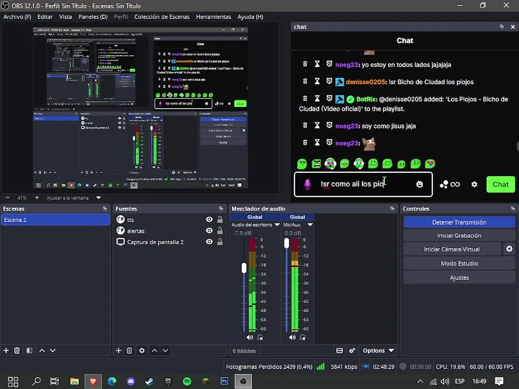Screen dimensions: 519x389
Task: Click Iniciar Cámara Virtual button
Action: pos(452,249)
